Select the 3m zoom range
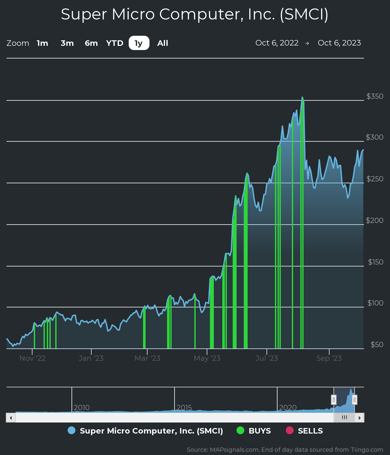Viewport: 390px width, 455px height. [67, 43]
